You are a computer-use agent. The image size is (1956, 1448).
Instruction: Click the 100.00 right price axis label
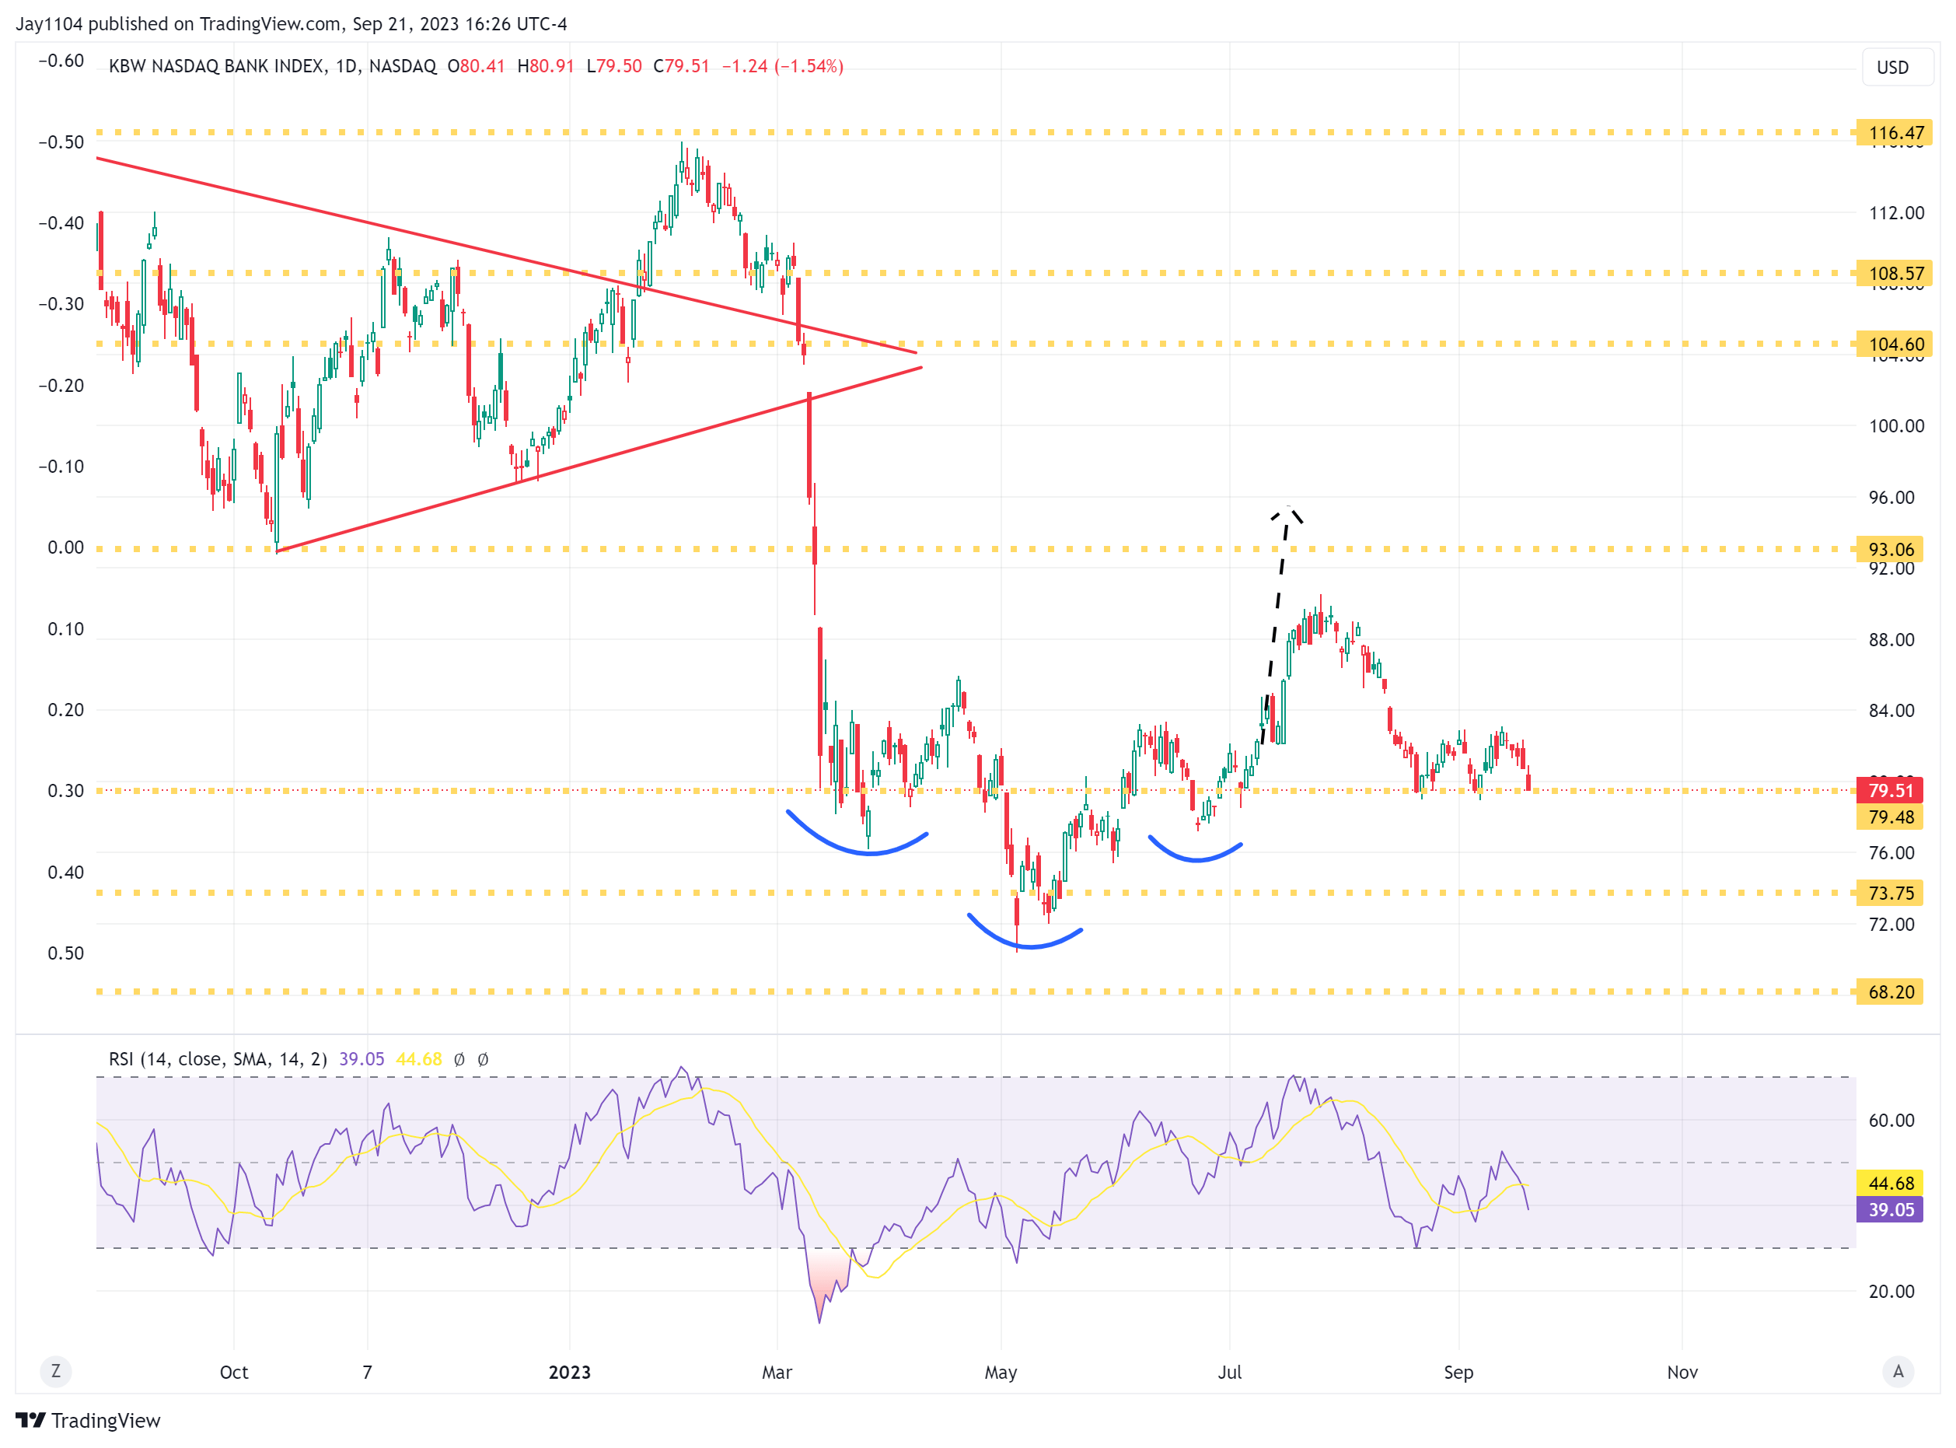(x=1896, y=426)
